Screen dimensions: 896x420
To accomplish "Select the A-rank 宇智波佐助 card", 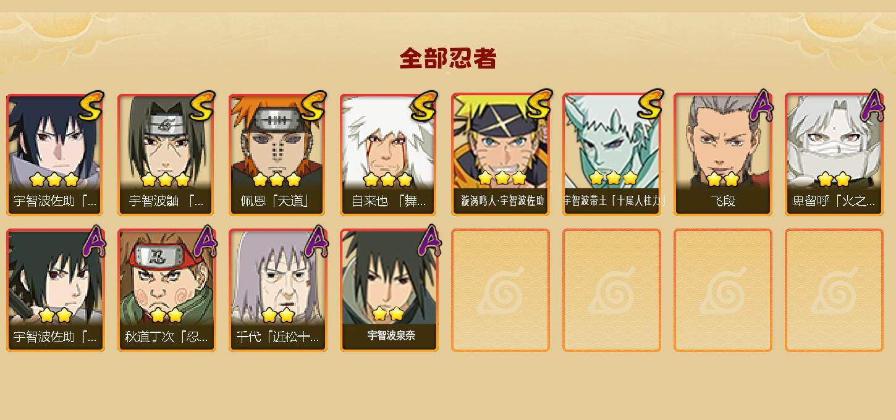I will point(55,290).
